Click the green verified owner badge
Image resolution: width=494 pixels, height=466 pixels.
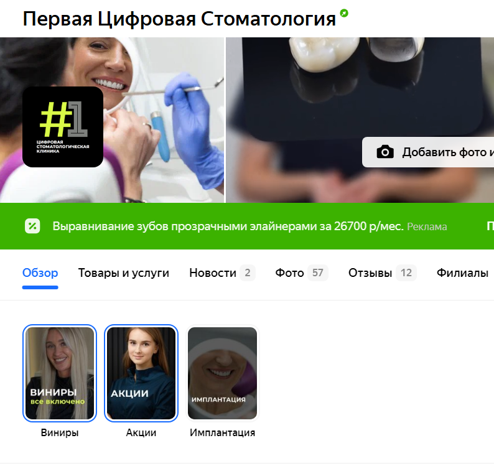pyautogui.click(x=344, y=13)
